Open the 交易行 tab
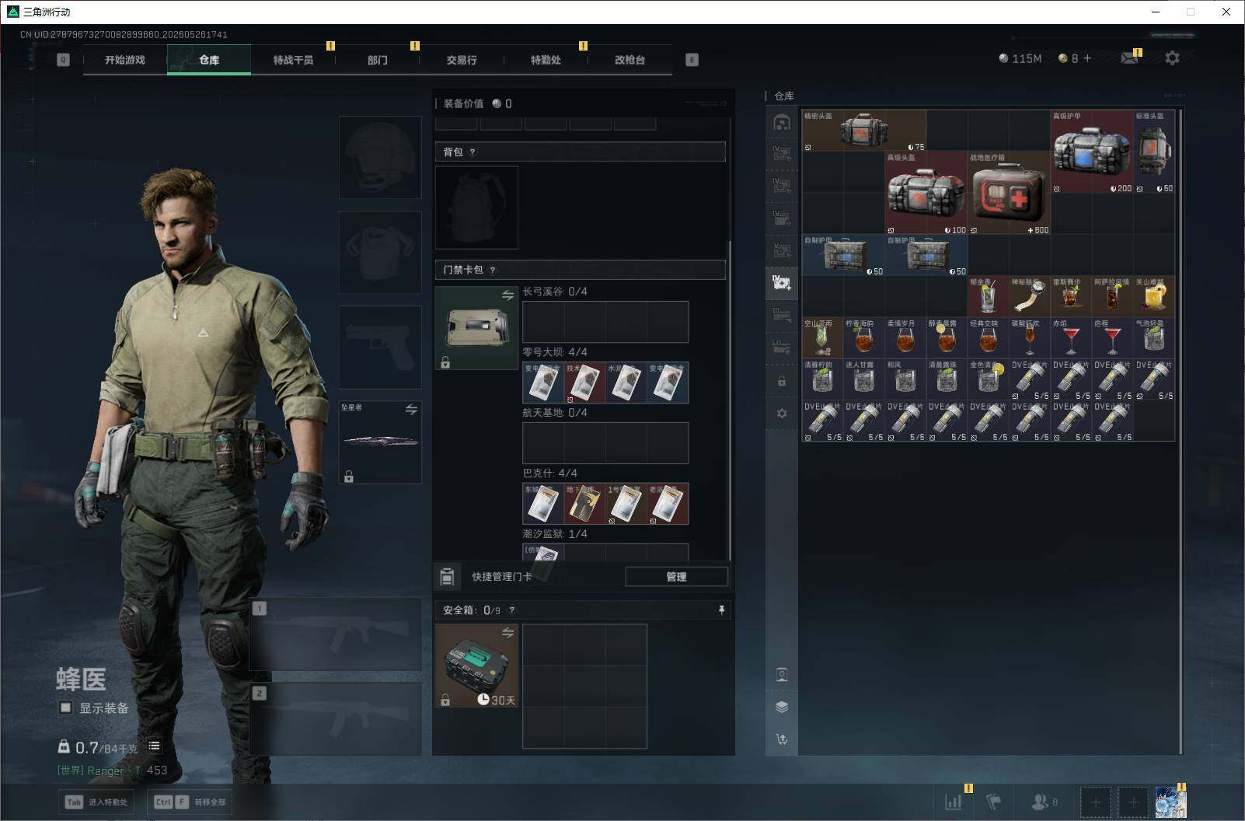Image resolution: width=1245 pixels, height=821 pixels. coord(462,60)
